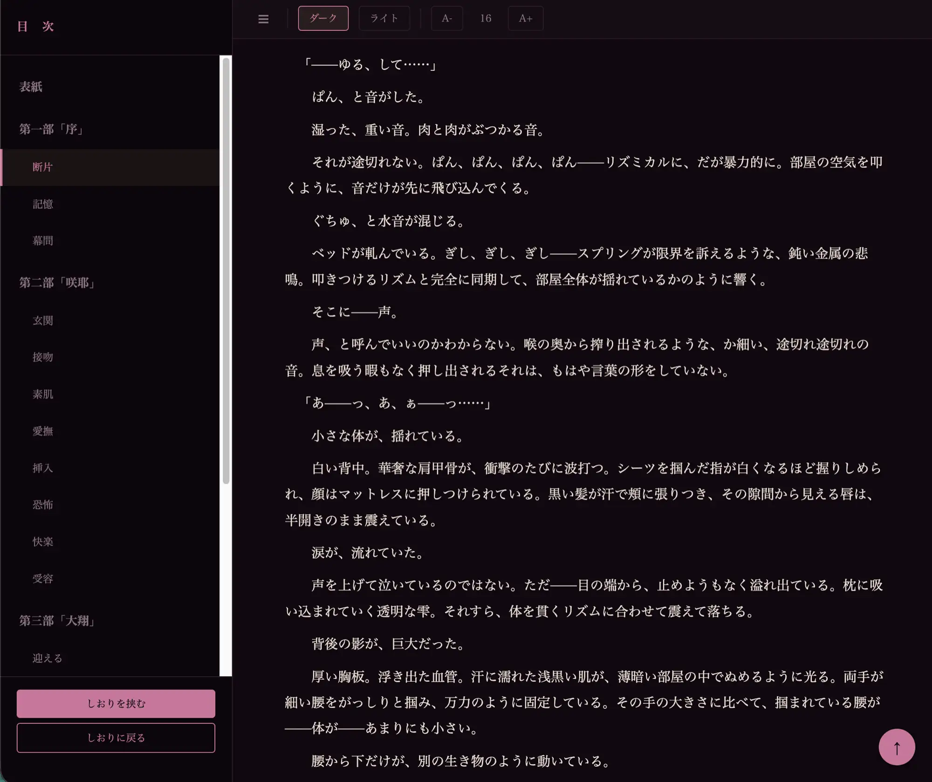Expand the 第二部「咲耶」 section header
Image resolution: width=932 pixels, height=782 pixels.
click(57, 283)
